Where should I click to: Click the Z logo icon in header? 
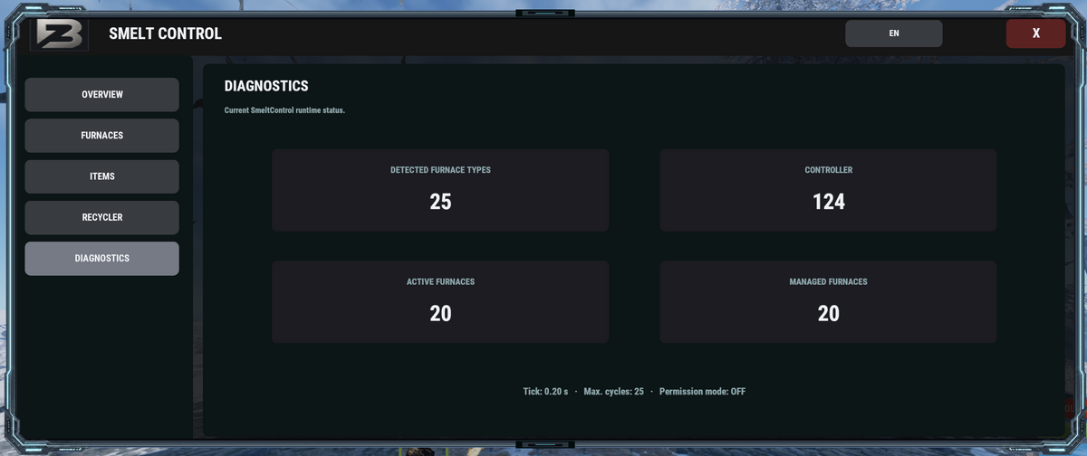point(59,33)
